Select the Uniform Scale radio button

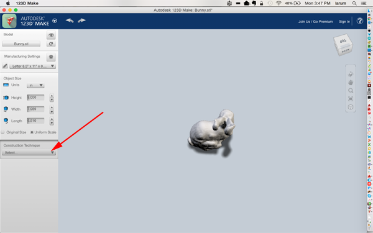pos(32,132)
